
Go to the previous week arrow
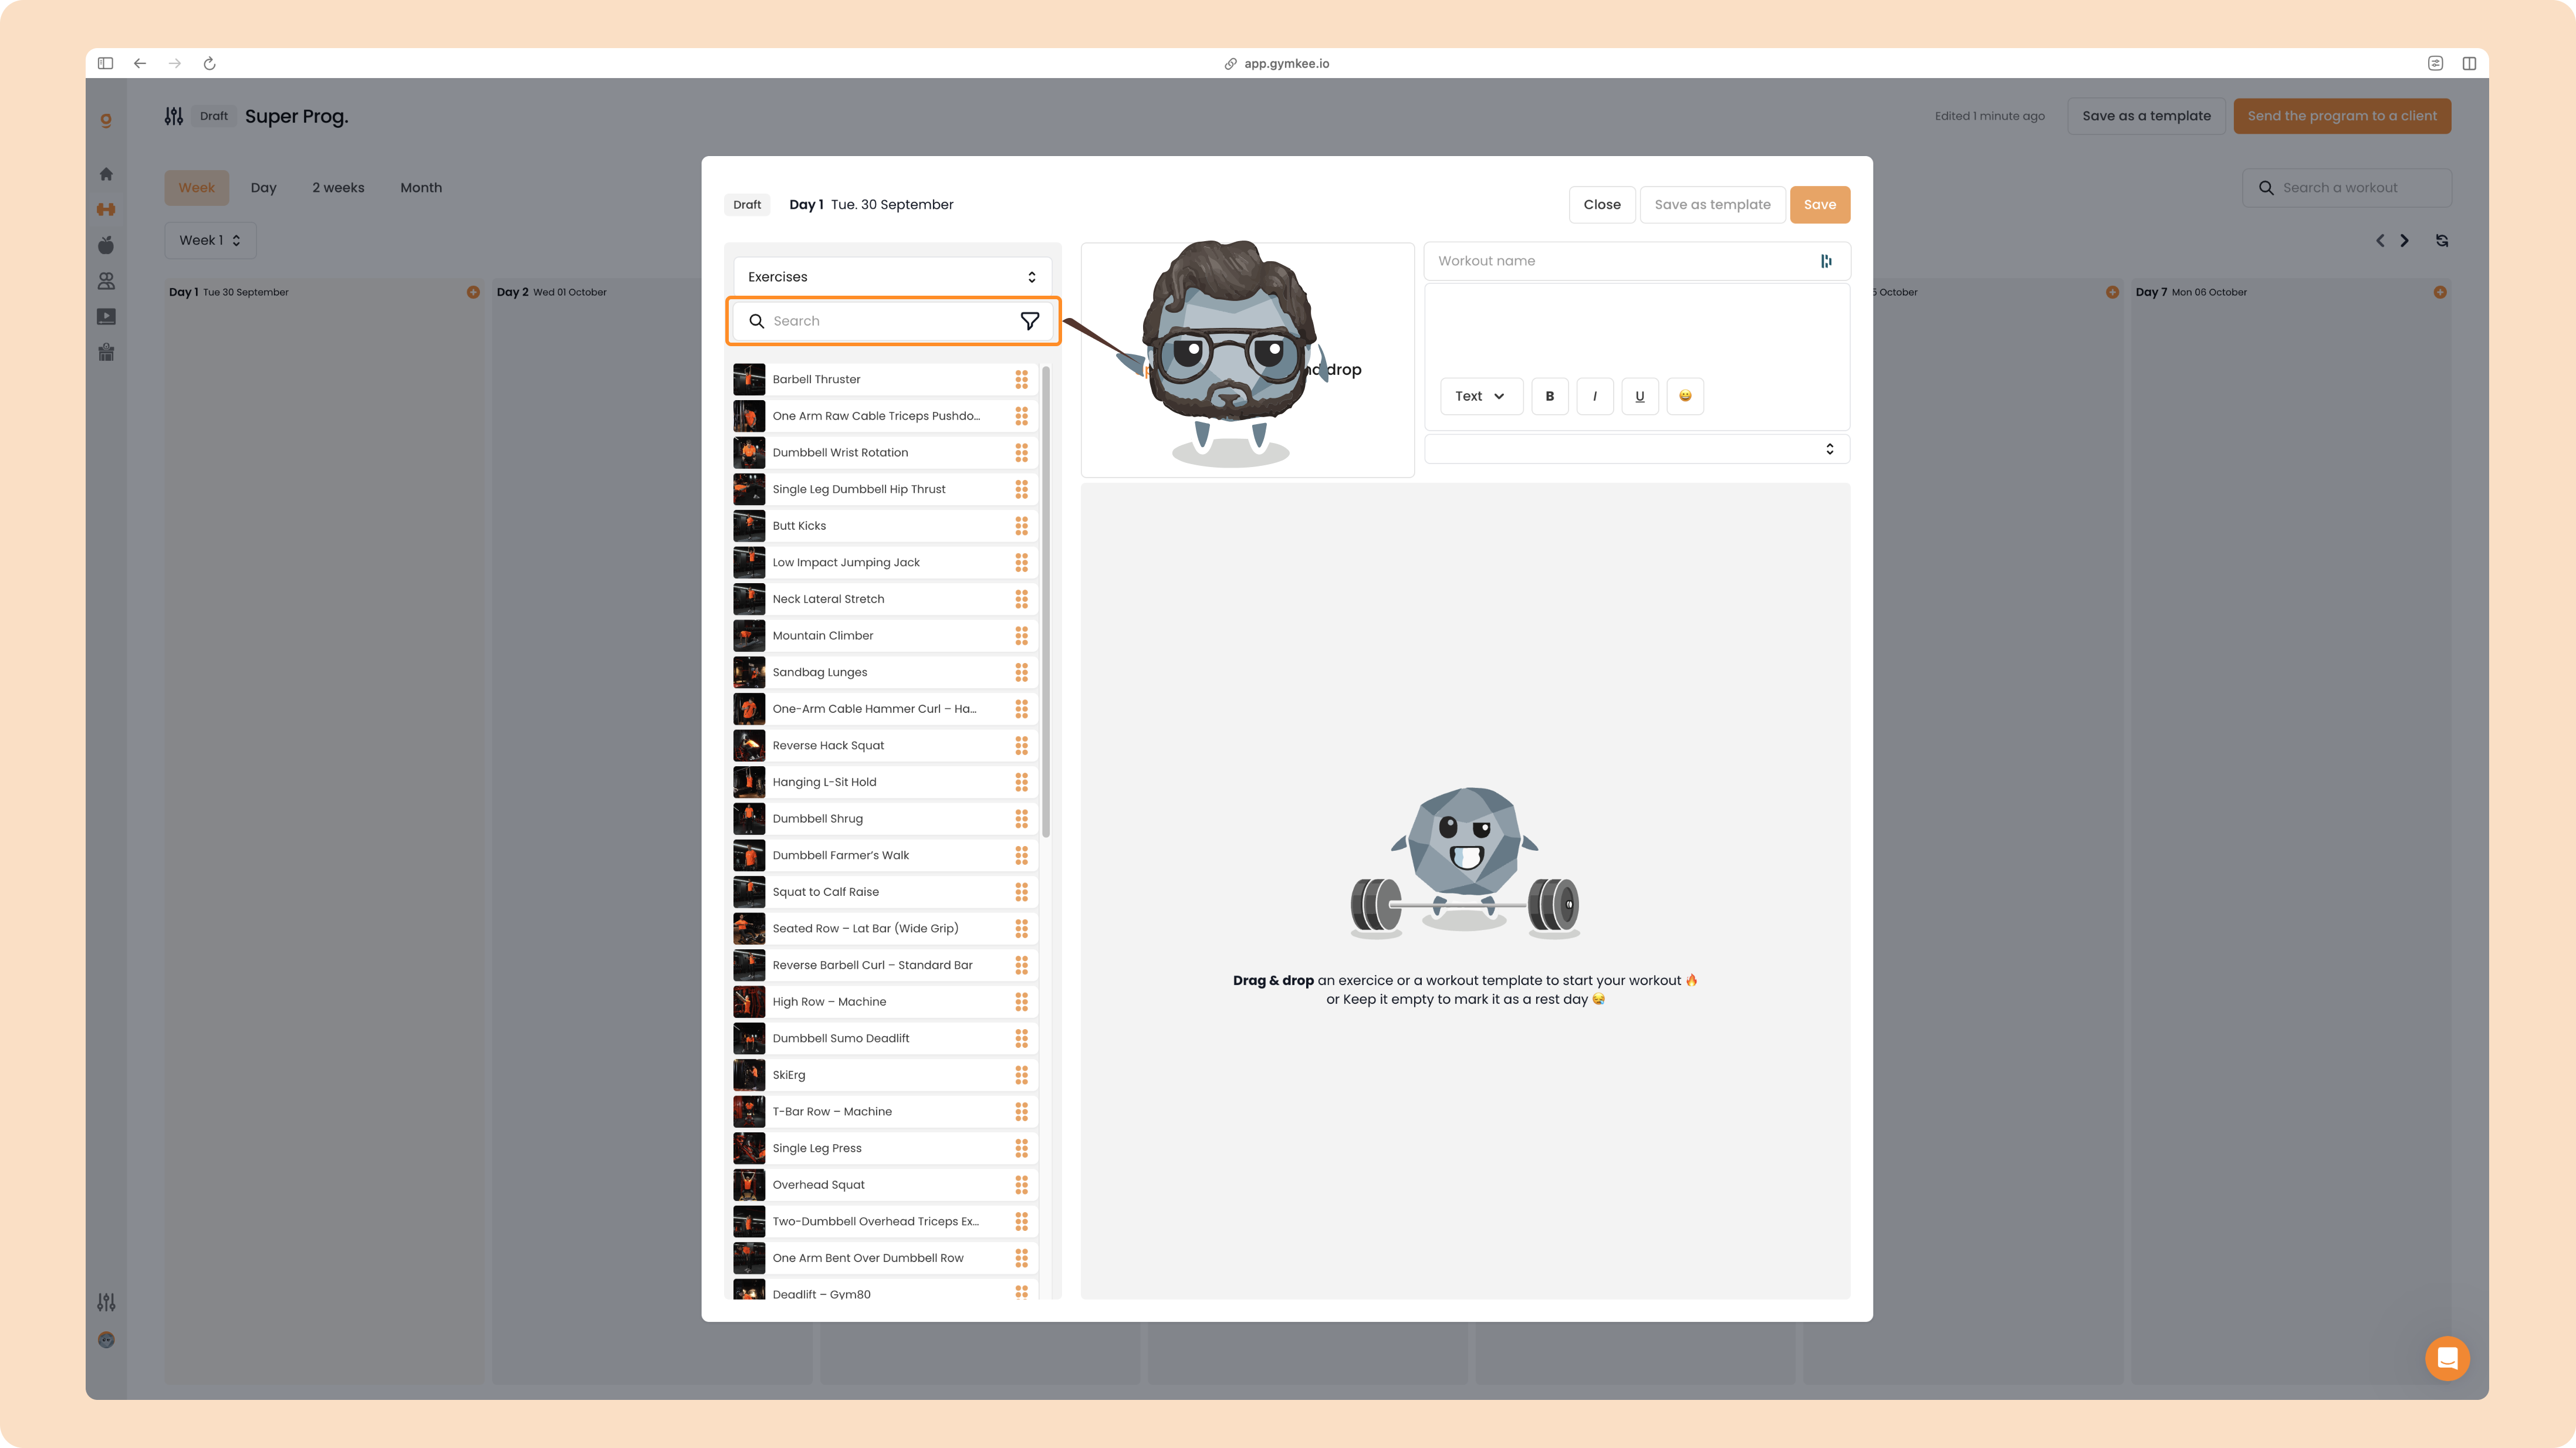pyautogui.click(x=2380, y=241)
